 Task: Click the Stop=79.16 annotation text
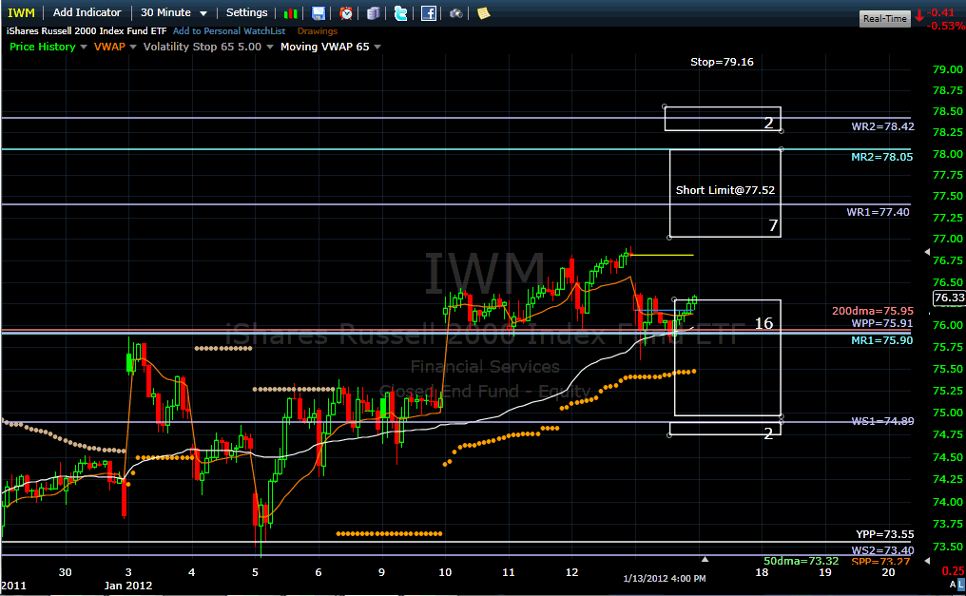722,62
